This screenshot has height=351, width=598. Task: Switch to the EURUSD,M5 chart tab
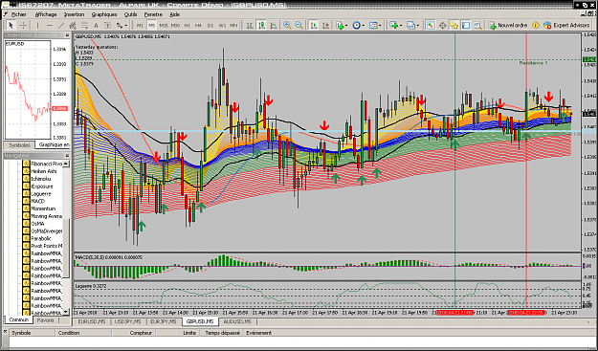pos(92,321)
